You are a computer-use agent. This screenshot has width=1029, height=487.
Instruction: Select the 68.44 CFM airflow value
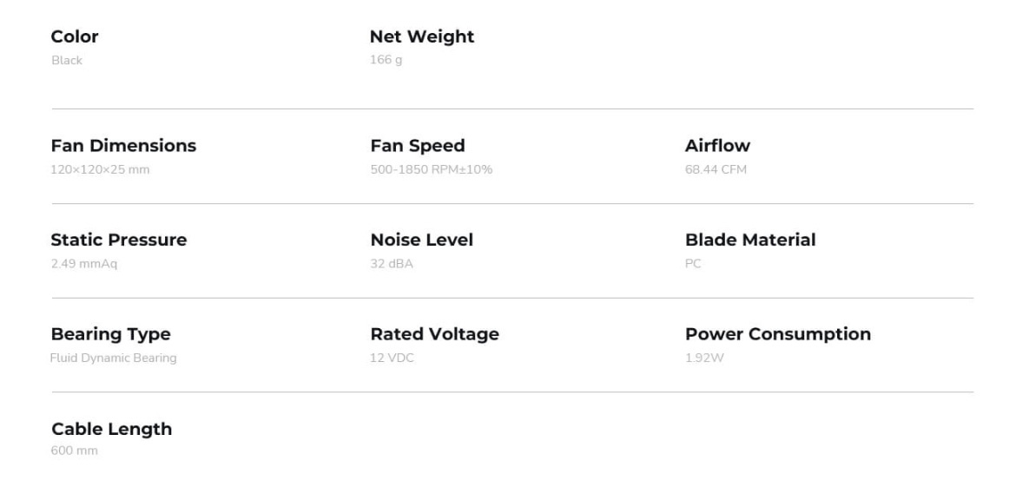coord(716,169)
